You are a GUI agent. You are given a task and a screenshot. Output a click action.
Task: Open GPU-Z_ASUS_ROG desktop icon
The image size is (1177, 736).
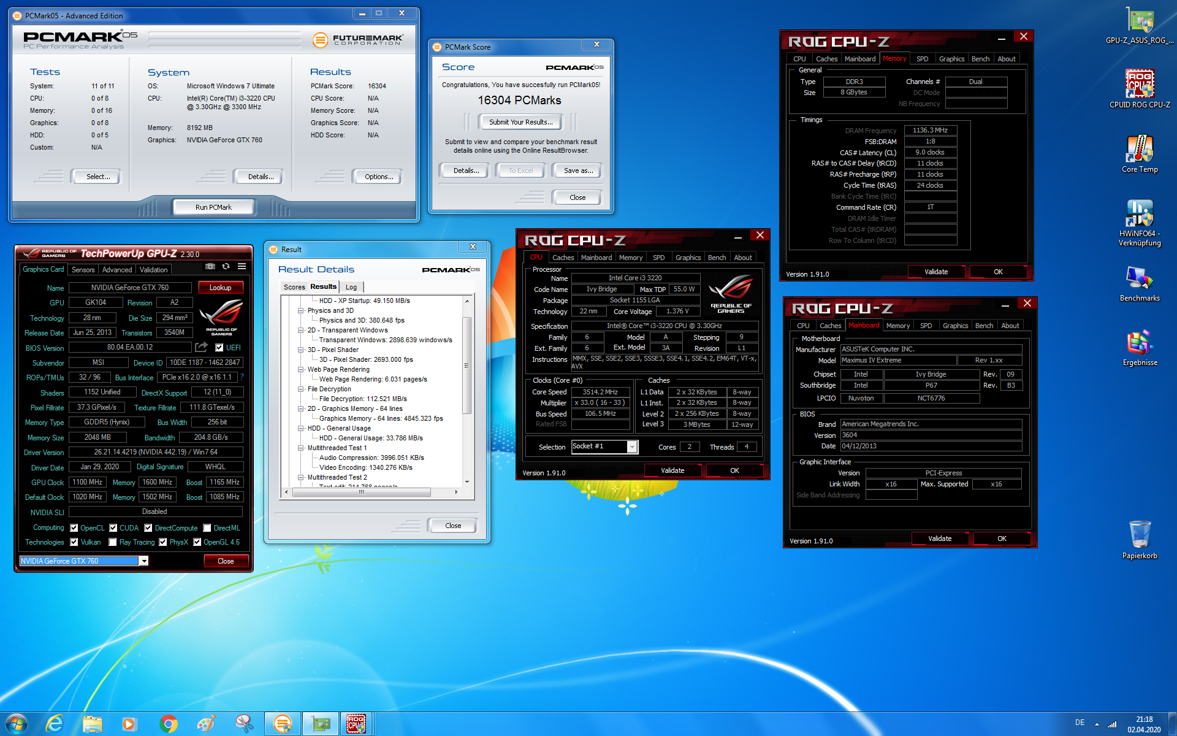tap(1140, 26)
